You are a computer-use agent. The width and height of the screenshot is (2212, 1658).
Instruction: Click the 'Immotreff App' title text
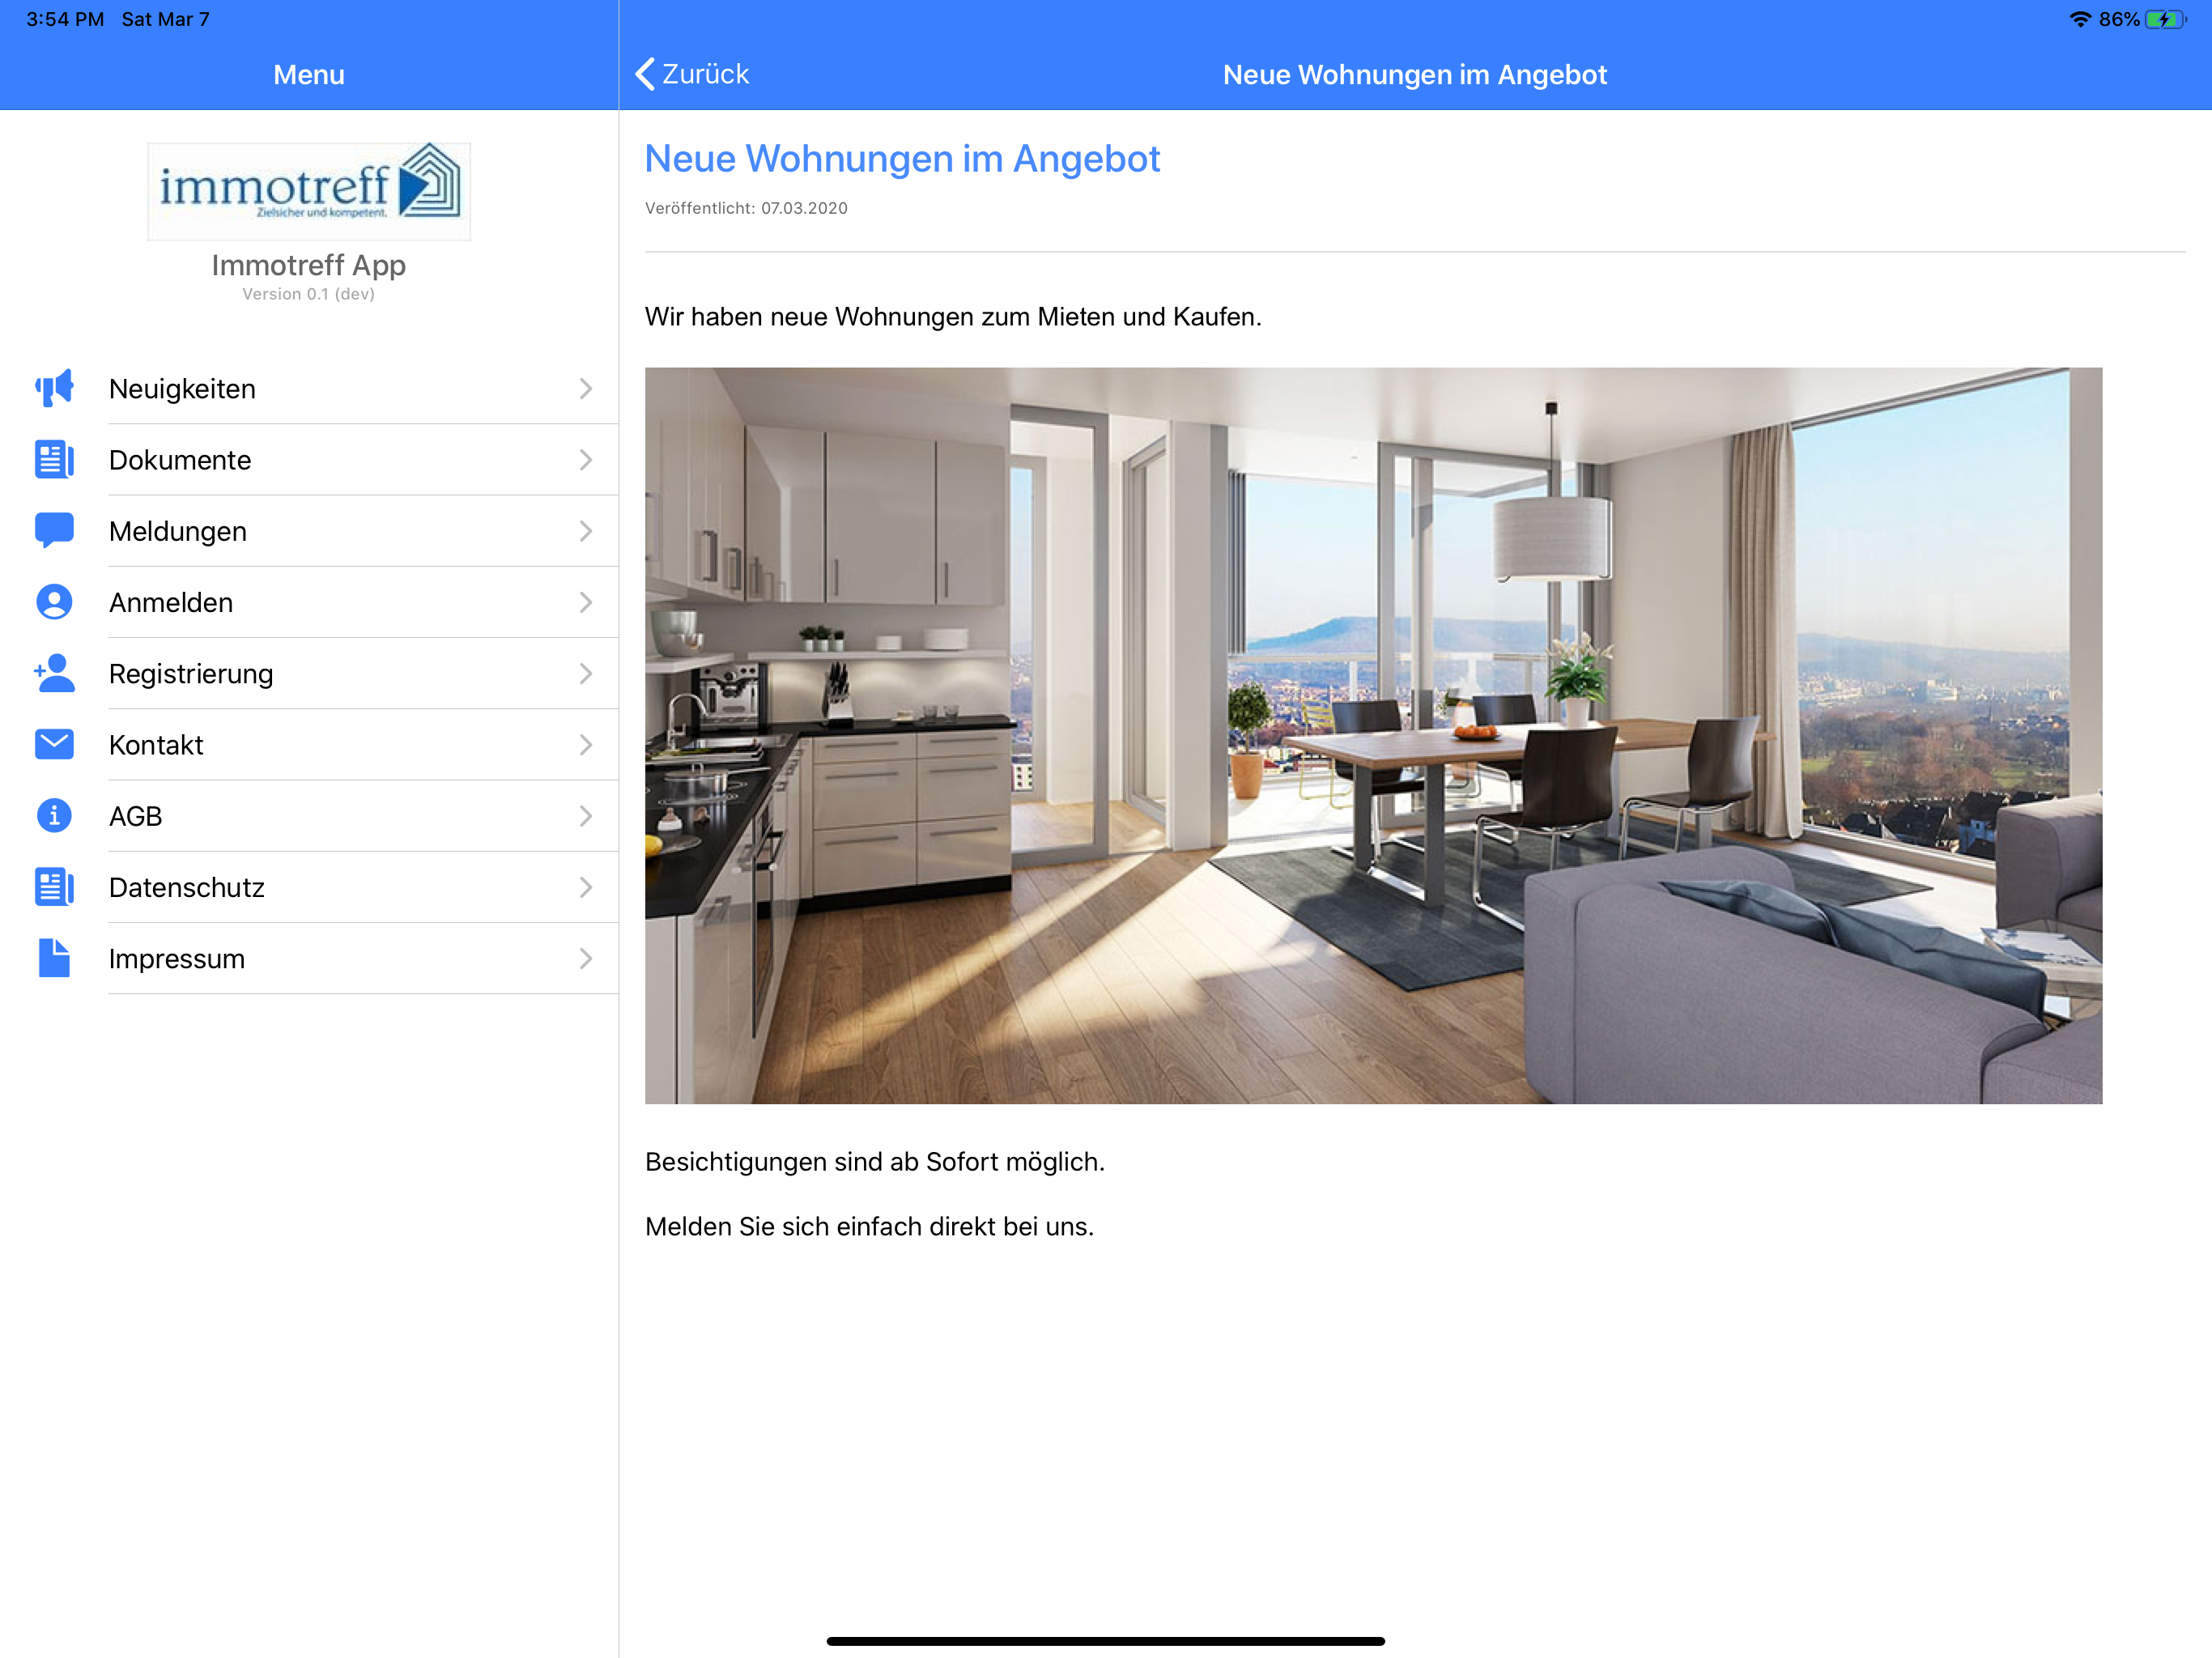[x=309, y=265]
